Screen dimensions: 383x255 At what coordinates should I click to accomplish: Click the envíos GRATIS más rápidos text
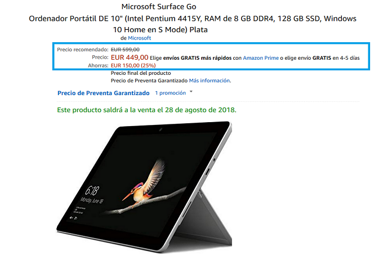197,58
